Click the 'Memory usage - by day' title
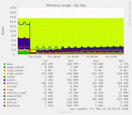This screenshot has width=132, height=115. [x=66, y=5]
